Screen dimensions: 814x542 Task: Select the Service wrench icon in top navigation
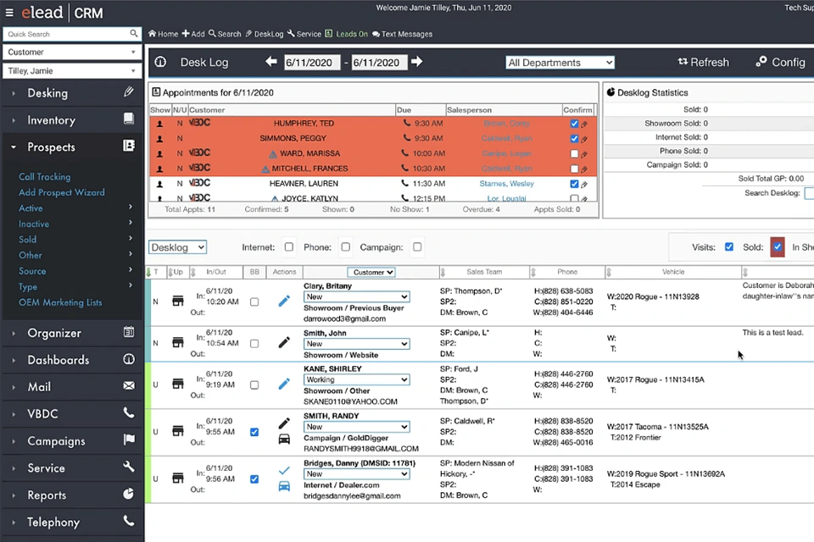293,34
